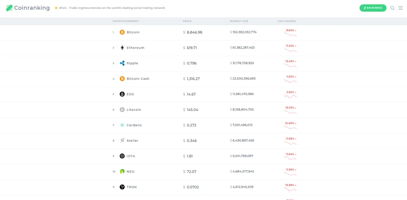Click EOS price 14.67
The height and width of the screenshot is (200, 407).
tap(191, 94)
